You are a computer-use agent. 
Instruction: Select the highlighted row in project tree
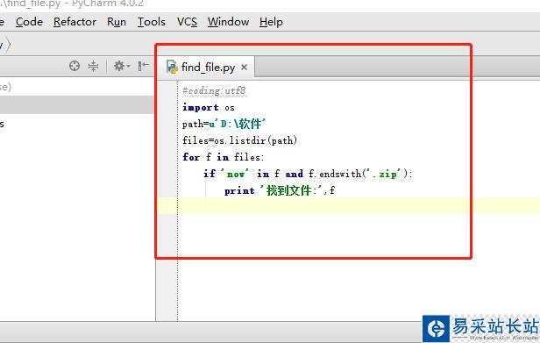(77, 104)
